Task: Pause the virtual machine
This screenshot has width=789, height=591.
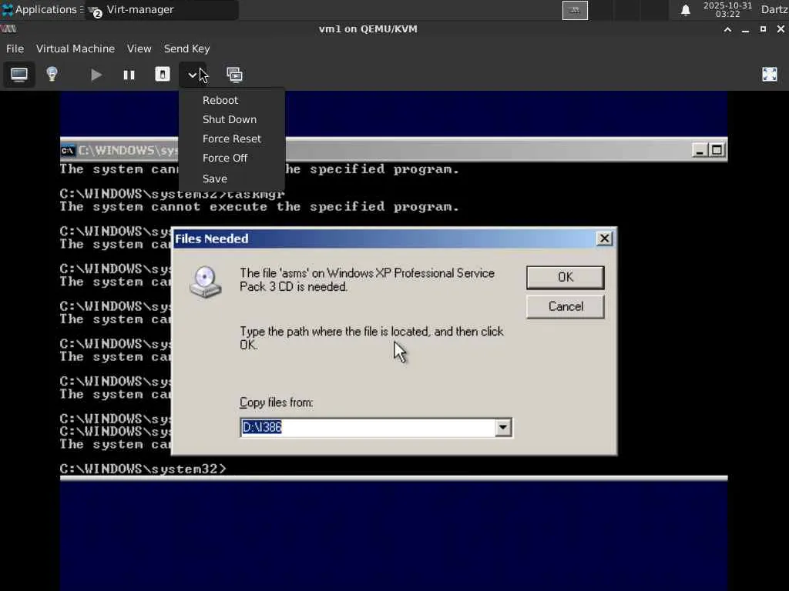Action: (129, 75)
